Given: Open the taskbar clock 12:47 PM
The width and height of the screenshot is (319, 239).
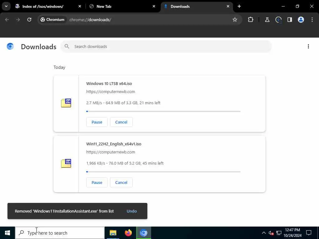Looking at the screenshot, I should click(x=293, y=233).
